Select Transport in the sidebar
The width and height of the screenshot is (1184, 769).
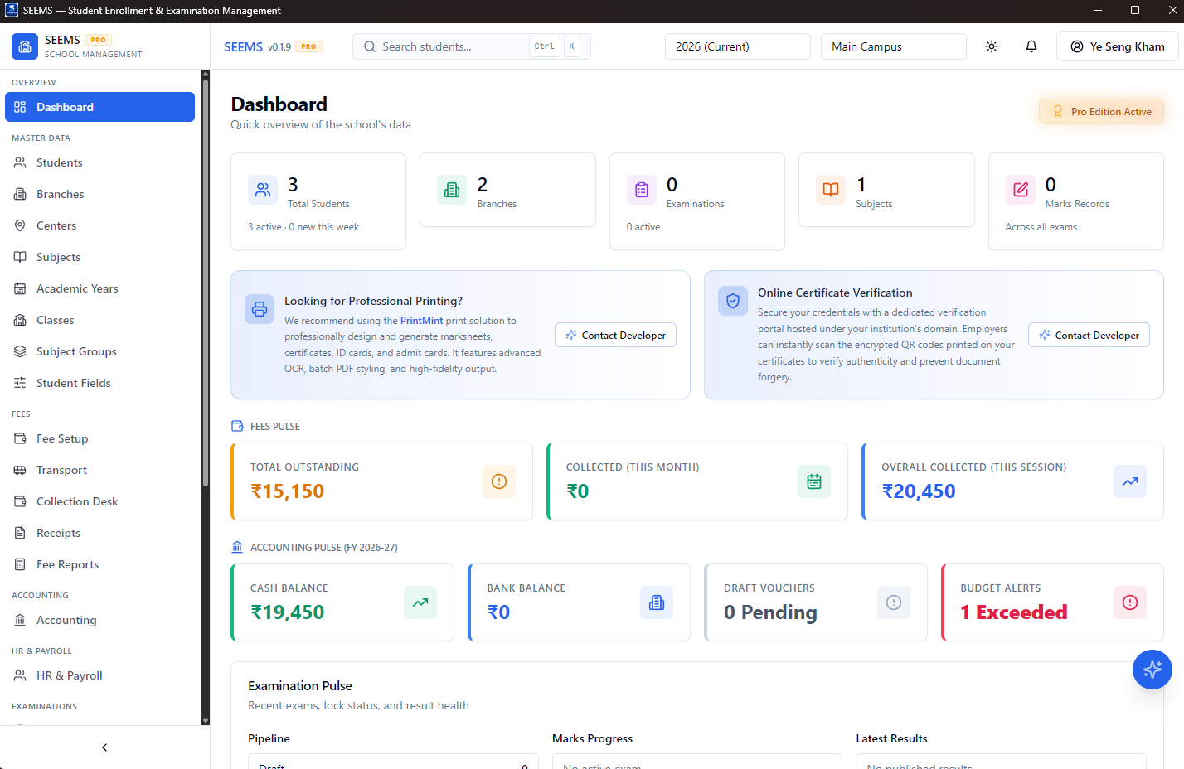pos(99,470)
